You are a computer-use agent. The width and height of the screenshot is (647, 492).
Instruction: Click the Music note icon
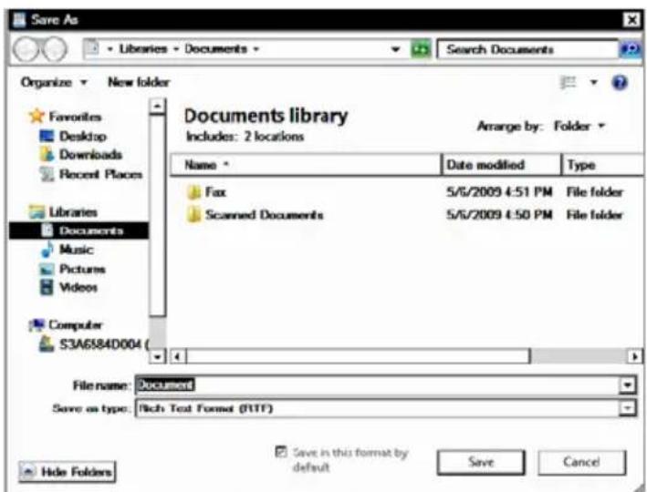[x=47, y=250]
